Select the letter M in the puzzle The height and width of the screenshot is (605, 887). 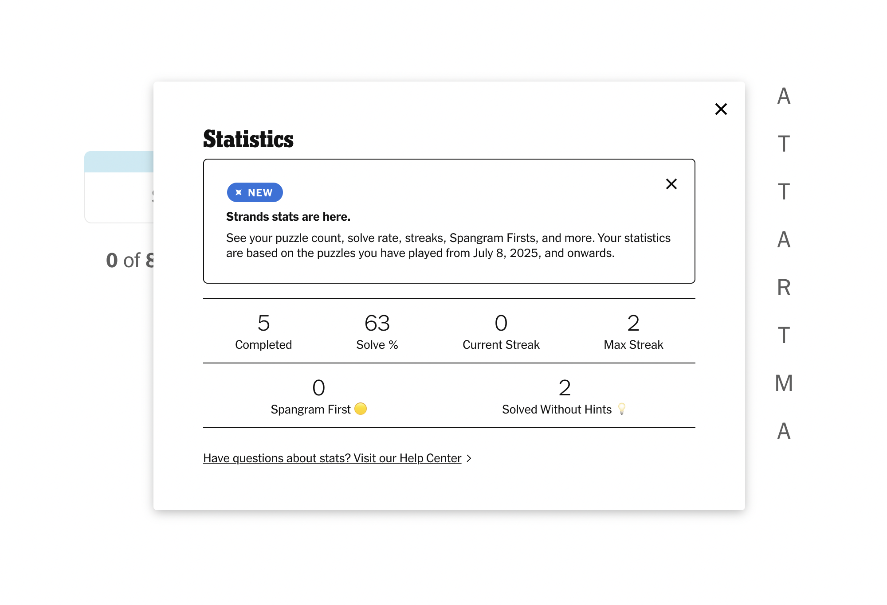point(784,383)
